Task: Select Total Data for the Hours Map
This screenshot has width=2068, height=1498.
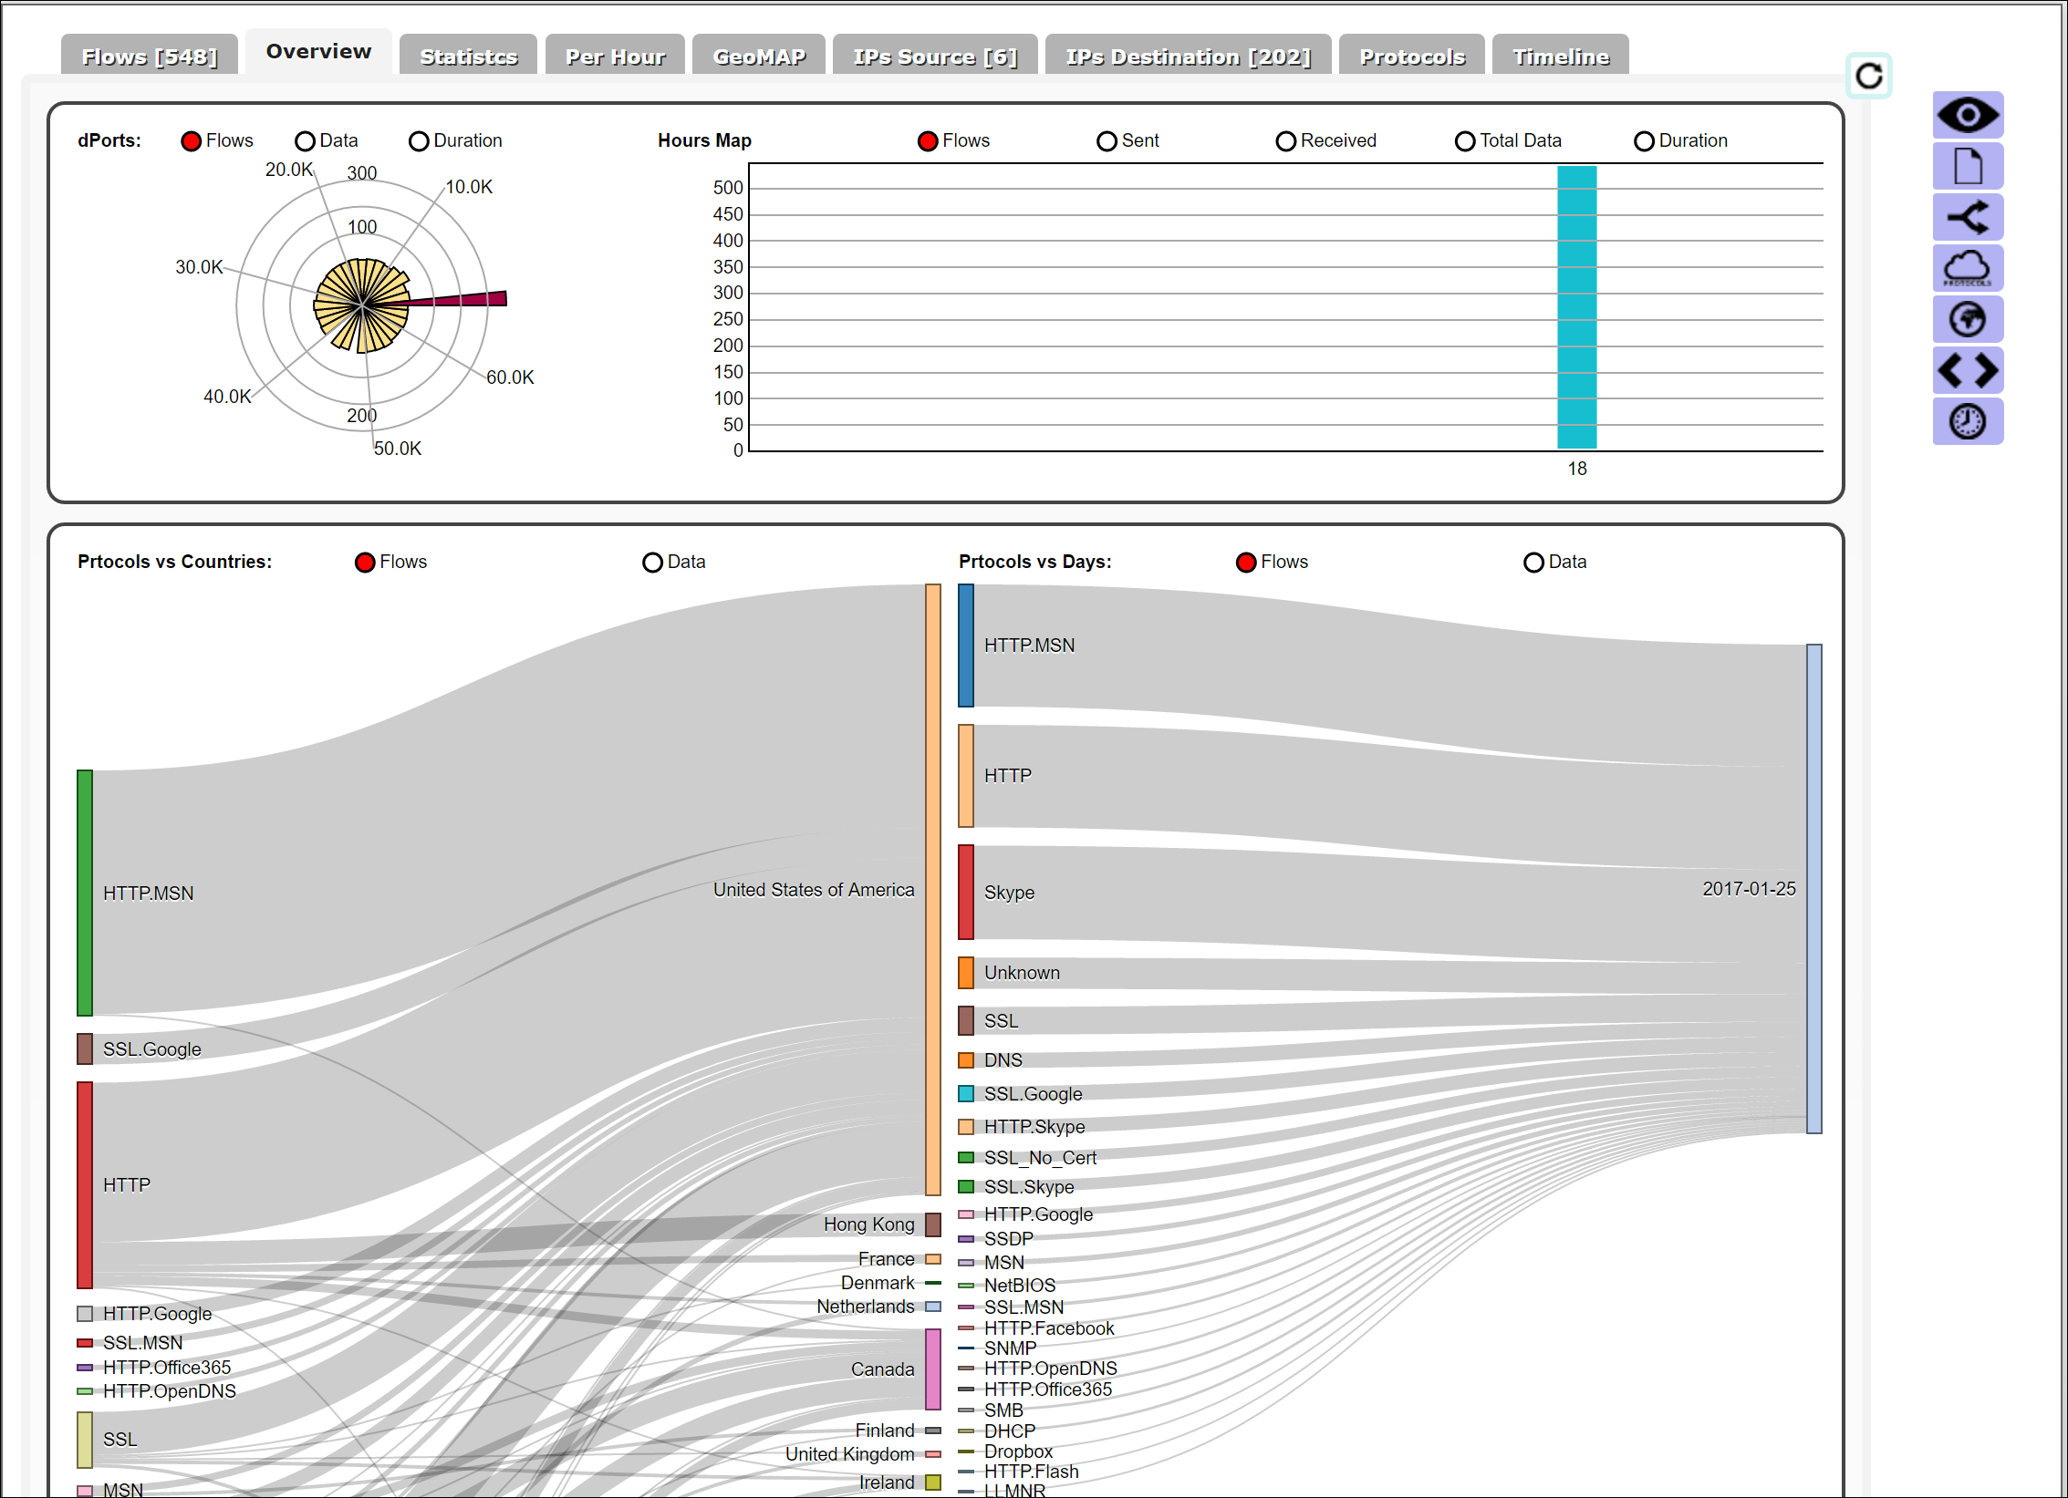Action: (1465, 140)
